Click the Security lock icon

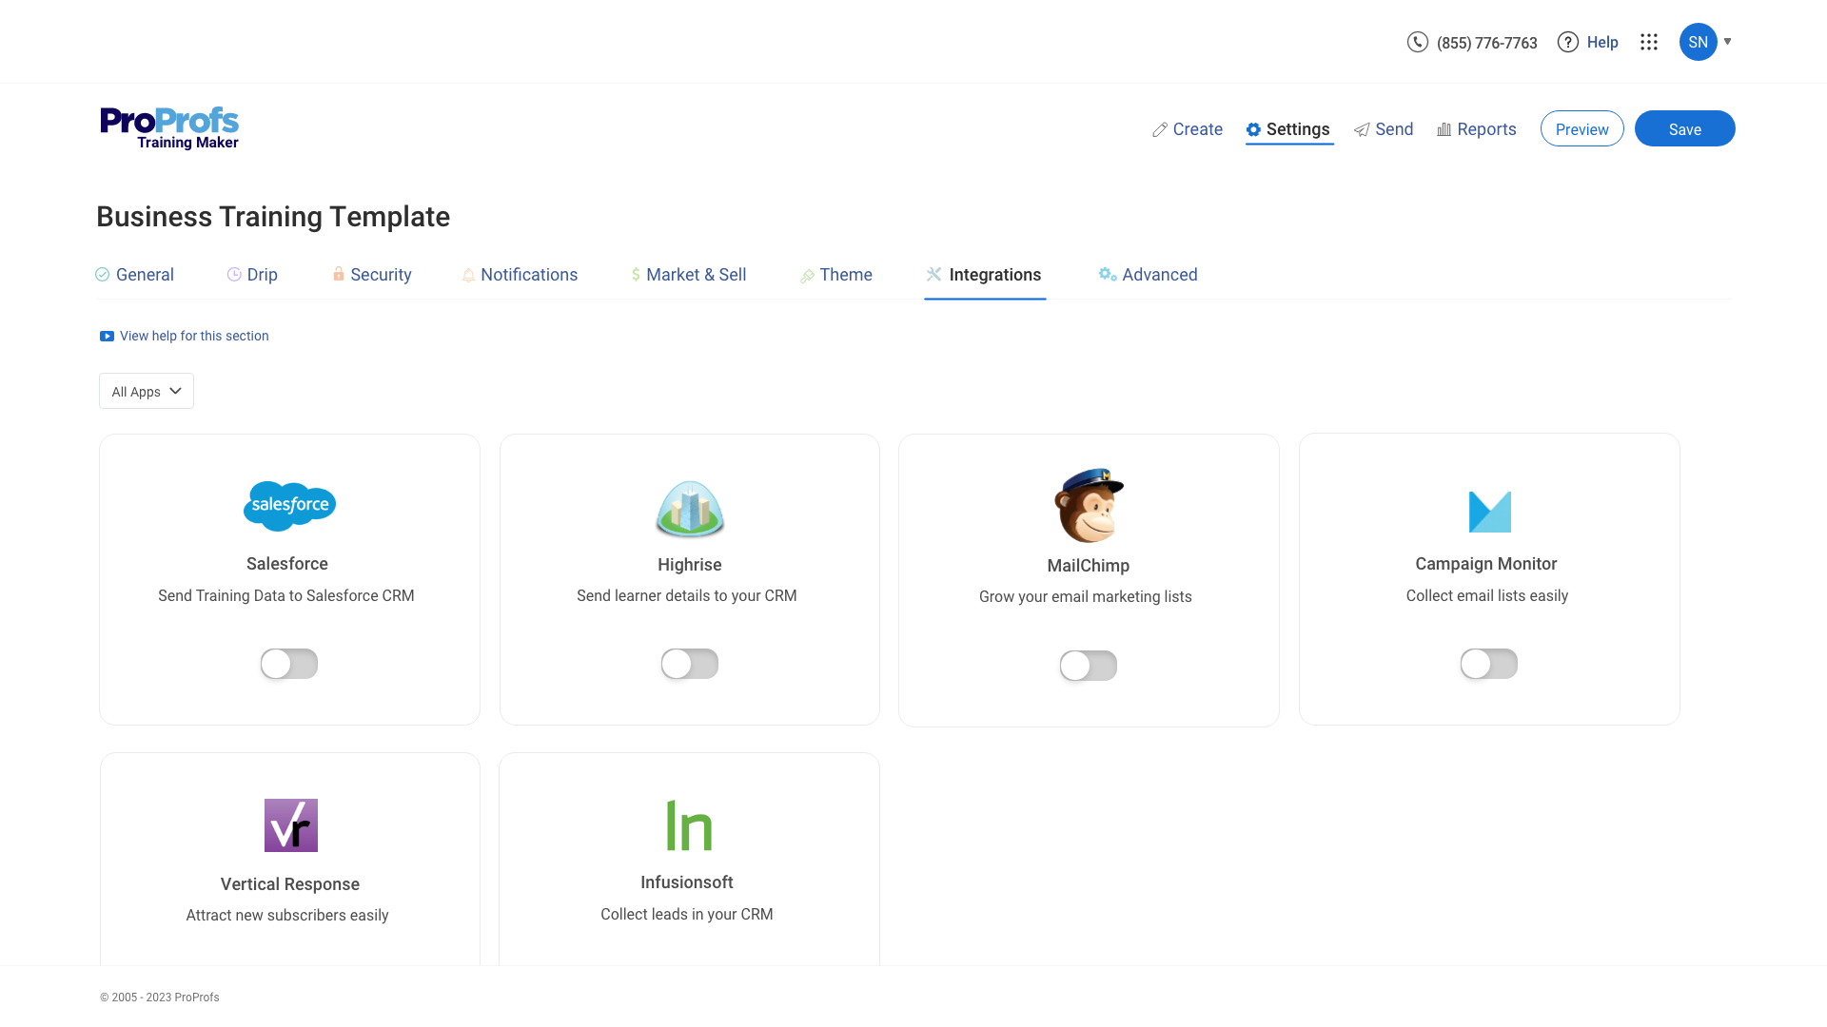pyautogui.click(x=338, y=274)
